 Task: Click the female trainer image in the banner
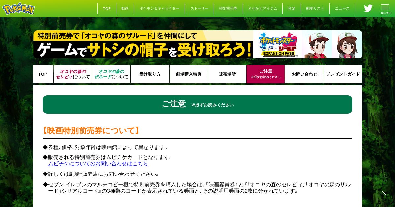pos(347,45)
